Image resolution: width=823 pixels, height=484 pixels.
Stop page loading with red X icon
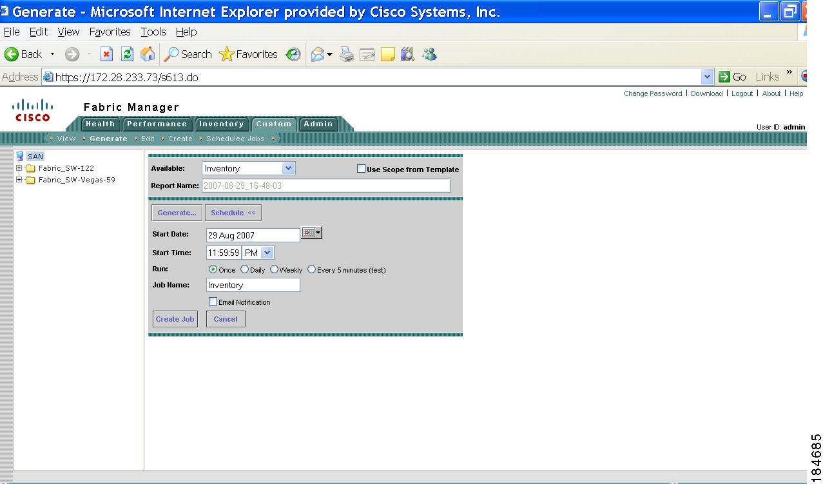pyautogui.click(x=107, y=55)
